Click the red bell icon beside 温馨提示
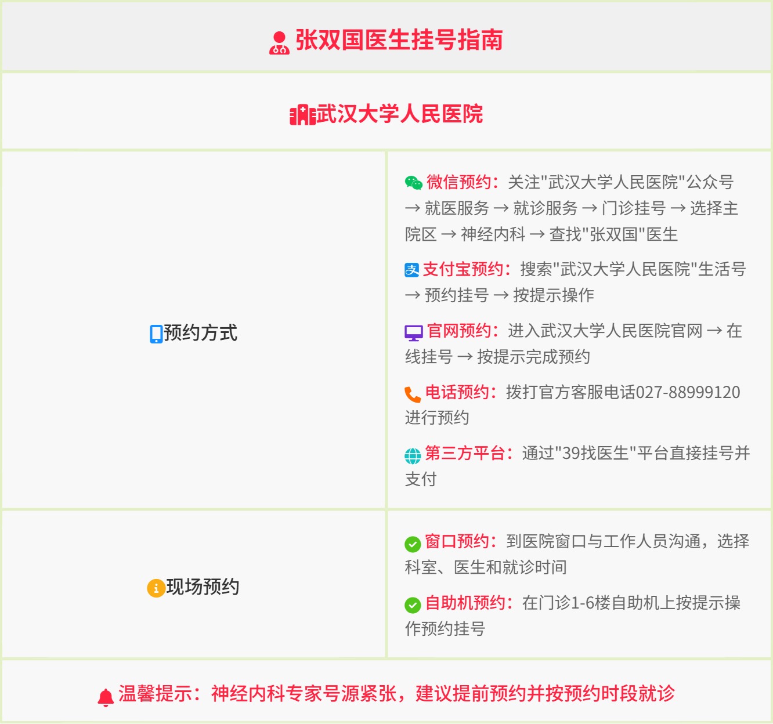773x724 pixels. tap(106, 697)
